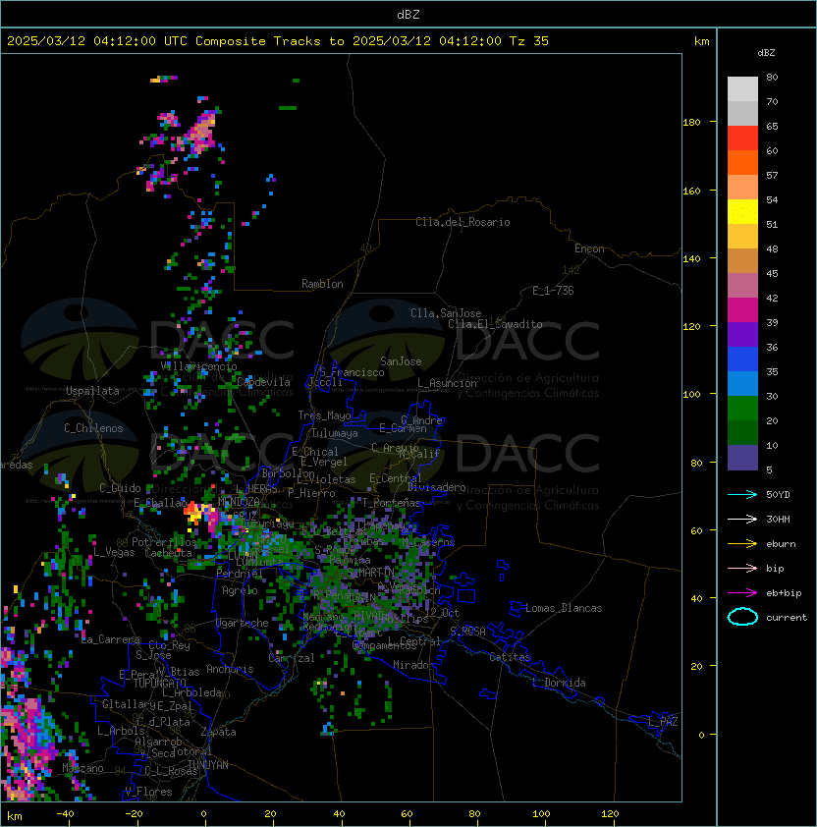Click the 'TUPUNGATO' map label
The image size is (817, 827).
[160, 684]
